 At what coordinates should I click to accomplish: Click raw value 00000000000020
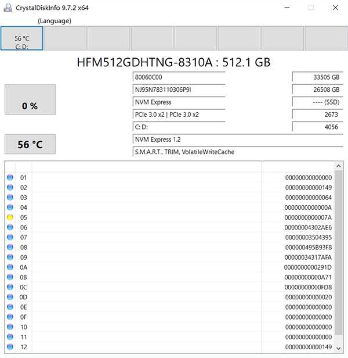click(308, 297)
